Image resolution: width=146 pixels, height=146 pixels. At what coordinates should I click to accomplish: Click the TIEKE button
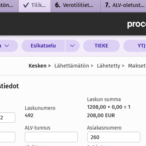101,46
